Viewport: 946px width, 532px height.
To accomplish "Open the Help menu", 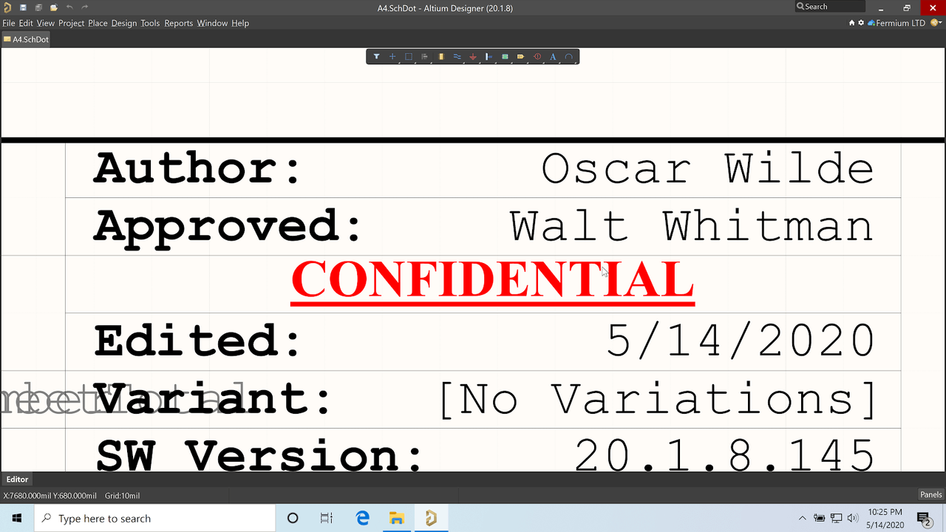I will (x=240, y=23).
